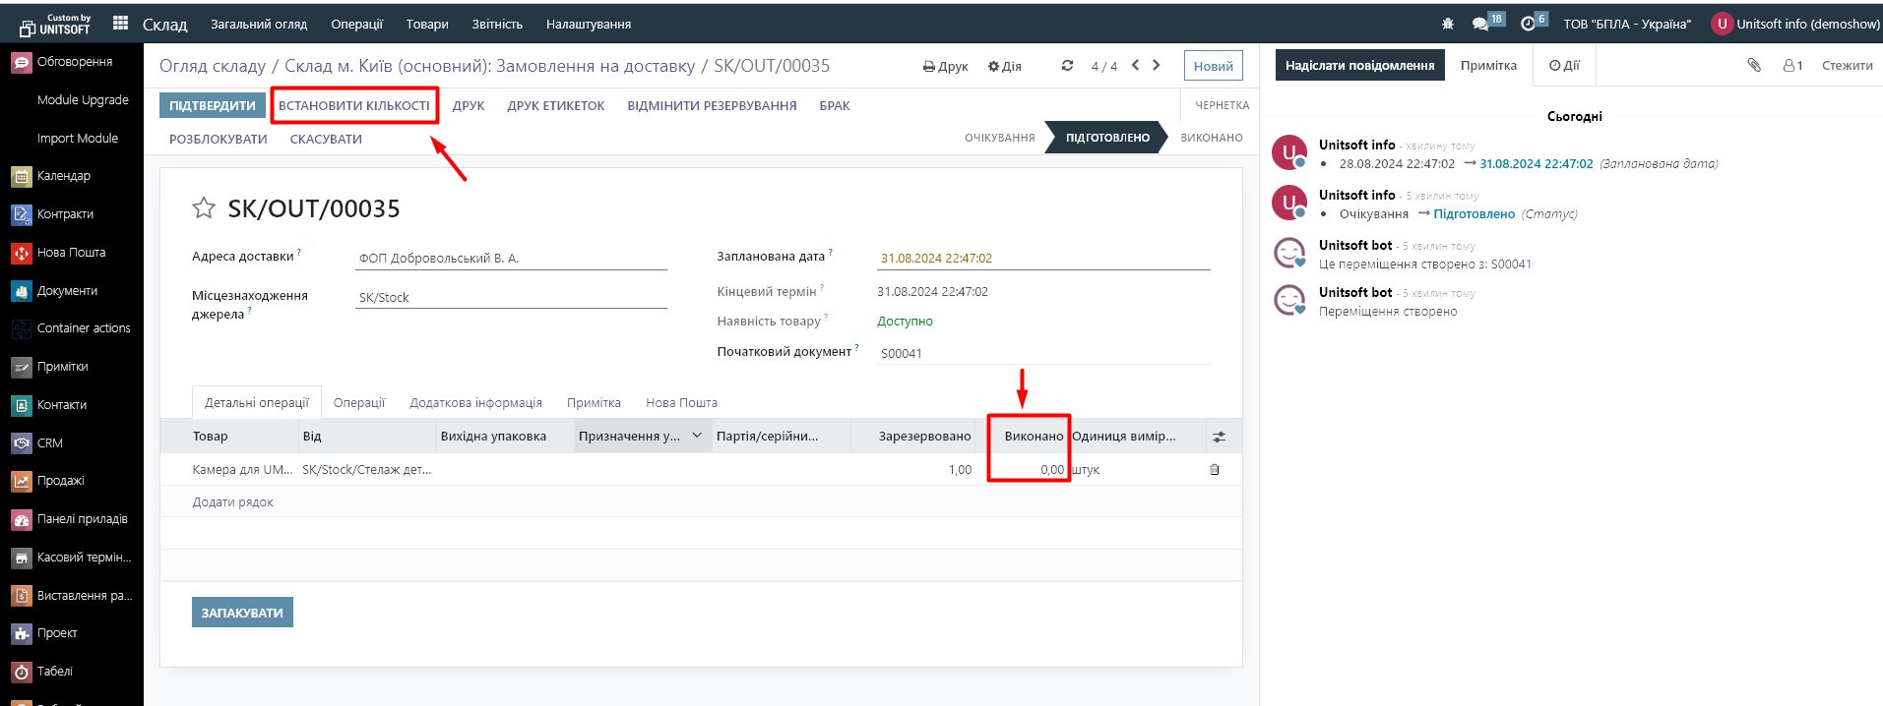Open the activities clock icon in top bar
The image size is (1883, 706).
[x=1529, y=24]
